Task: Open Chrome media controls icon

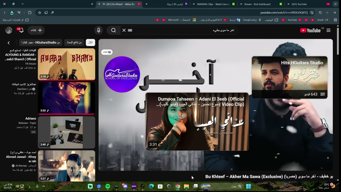Action: (x=19, y=13)
